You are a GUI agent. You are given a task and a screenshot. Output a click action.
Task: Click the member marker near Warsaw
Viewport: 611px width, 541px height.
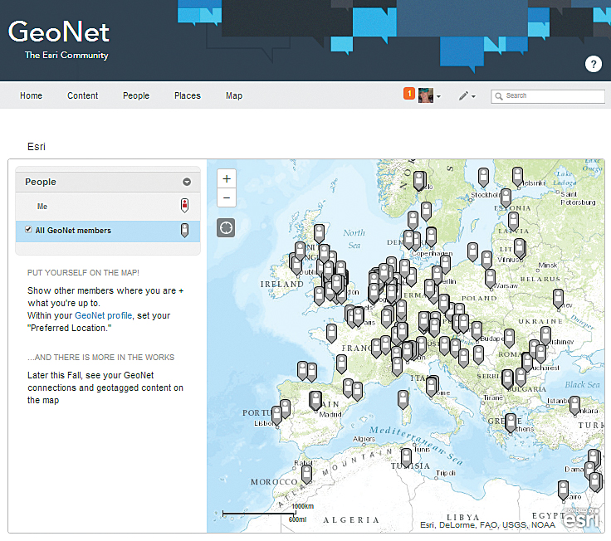click(x=490, y=279)
